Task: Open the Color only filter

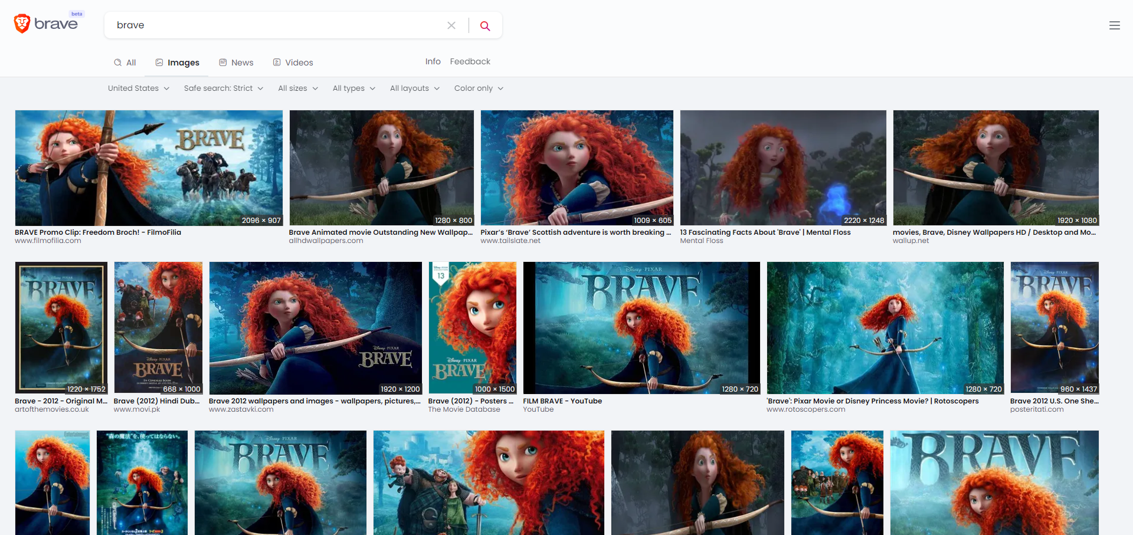Action: 479,88
